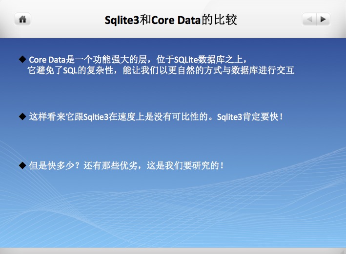Click the bullet text '这样看来它跟Sqltie3在速度上'
This screenshot has height=254, width=346.
click(x=156, y=116)
